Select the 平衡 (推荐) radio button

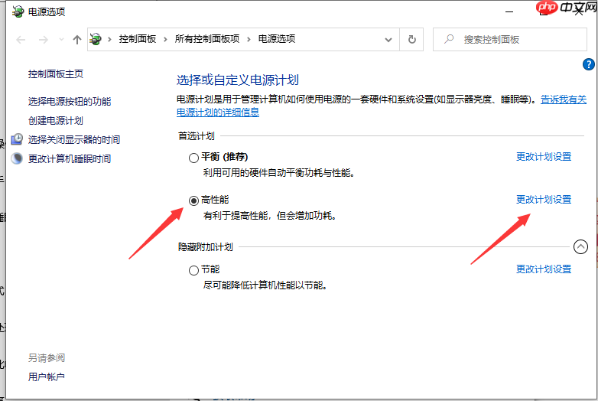click(193, 158)
